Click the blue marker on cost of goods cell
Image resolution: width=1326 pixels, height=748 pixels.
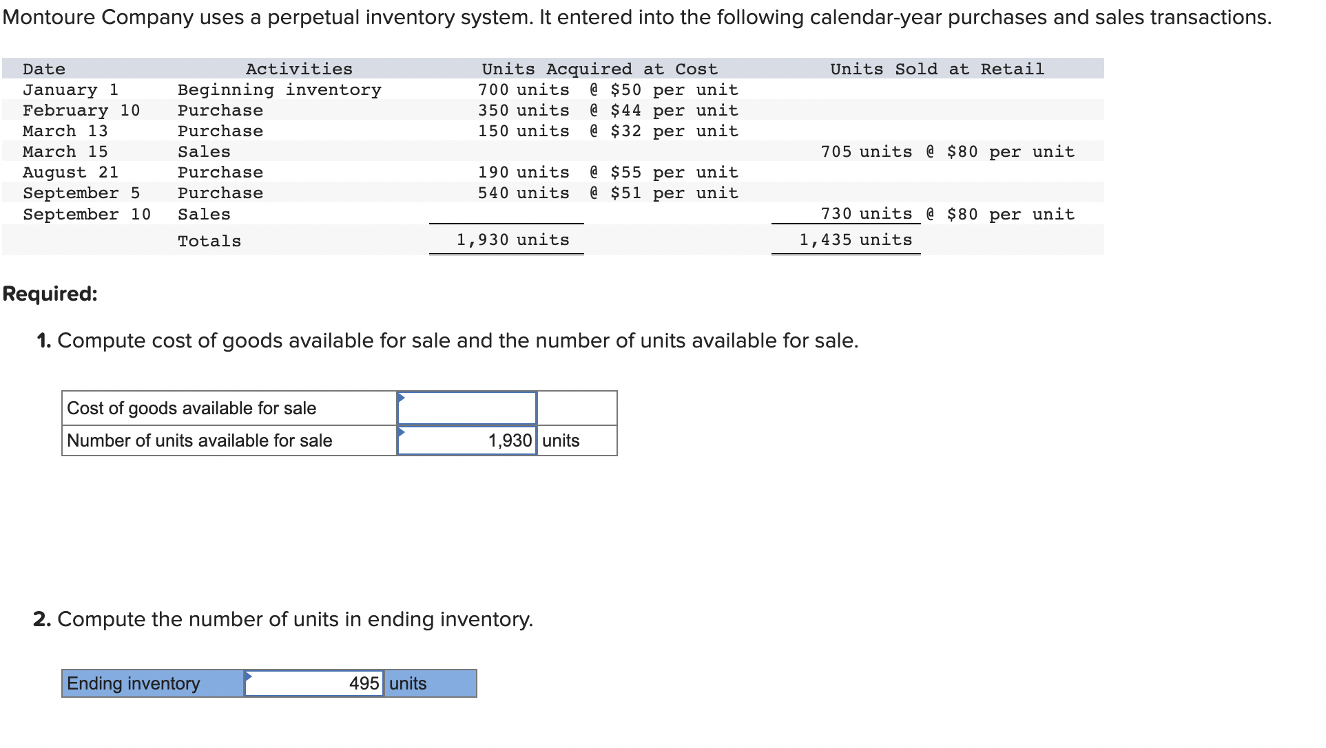(x=401, y=397)
